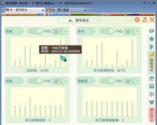Click the palette paintbrush sidebar icon
This screenshot has width=157, height=125.
(x=152, y=94)
